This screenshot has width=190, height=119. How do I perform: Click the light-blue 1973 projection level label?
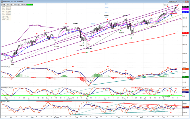pos(107,4)
